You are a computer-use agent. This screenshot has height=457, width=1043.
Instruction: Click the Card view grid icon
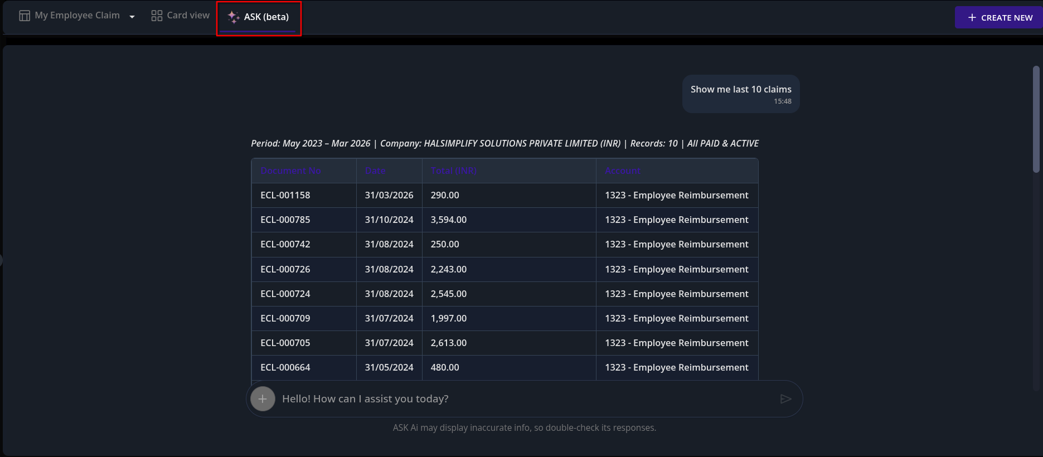click(157, 16)
